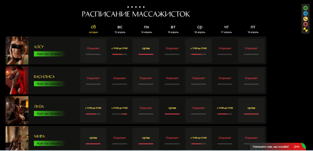Click Лиза's Saturday shift progress bar

(x=93, y=114)
